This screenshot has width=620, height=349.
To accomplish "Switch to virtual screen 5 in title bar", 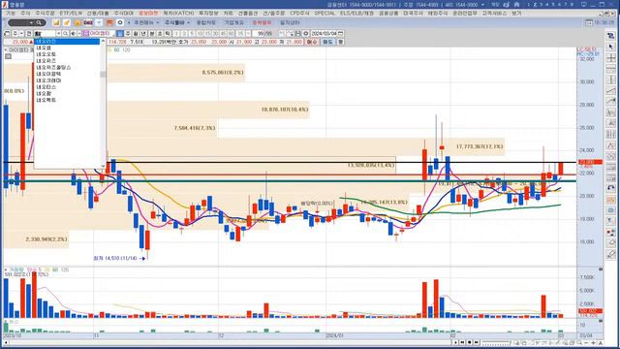I will tap(553, 4).
